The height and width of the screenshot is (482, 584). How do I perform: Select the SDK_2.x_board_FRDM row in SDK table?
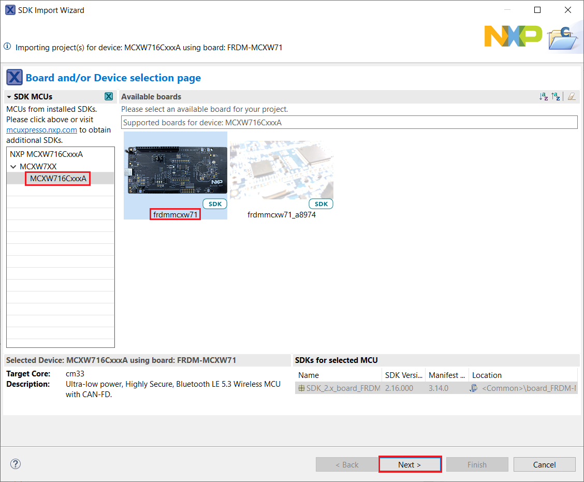click(339, 388)
